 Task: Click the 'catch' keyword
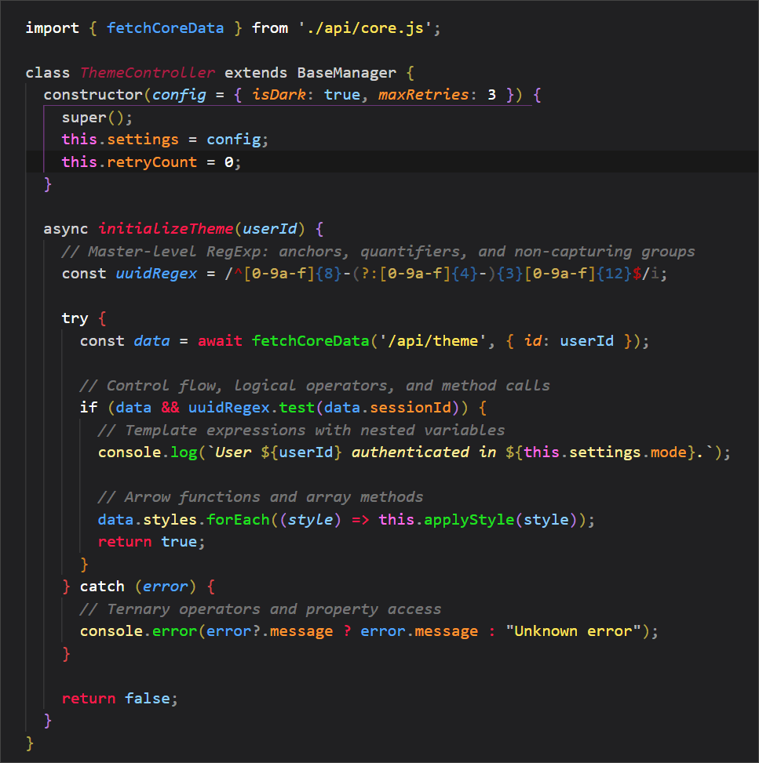pos(102,587)
